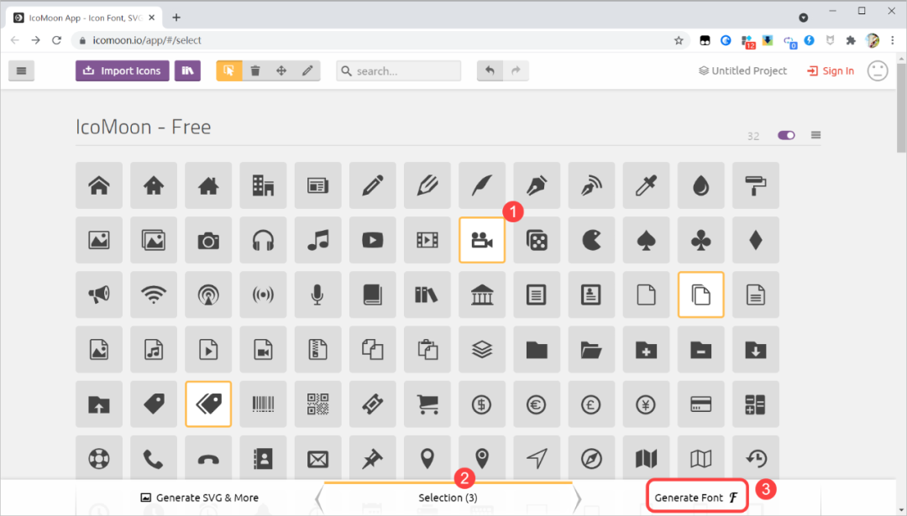Close the IcoMoon App browser tab
Viewport: 907px width, 516px height.
[x=151, y=18]
